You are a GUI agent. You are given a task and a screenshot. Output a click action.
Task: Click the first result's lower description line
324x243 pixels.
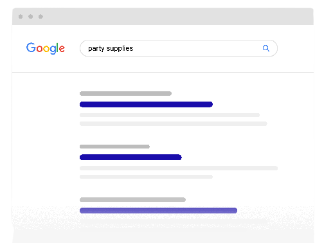click(x=174, y=123)
